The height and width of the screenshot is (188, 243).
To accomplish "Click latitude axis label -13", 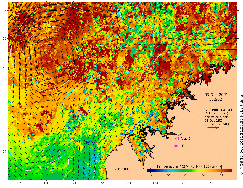I will click(x=4, y=38).
